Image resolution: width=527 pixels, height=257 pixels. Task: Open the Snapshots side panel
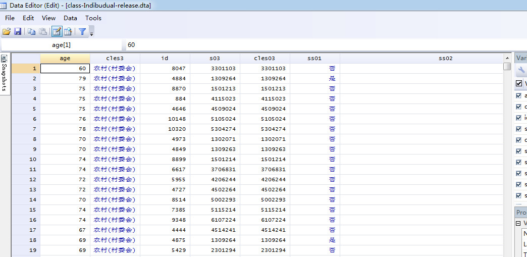pos(5,74)
